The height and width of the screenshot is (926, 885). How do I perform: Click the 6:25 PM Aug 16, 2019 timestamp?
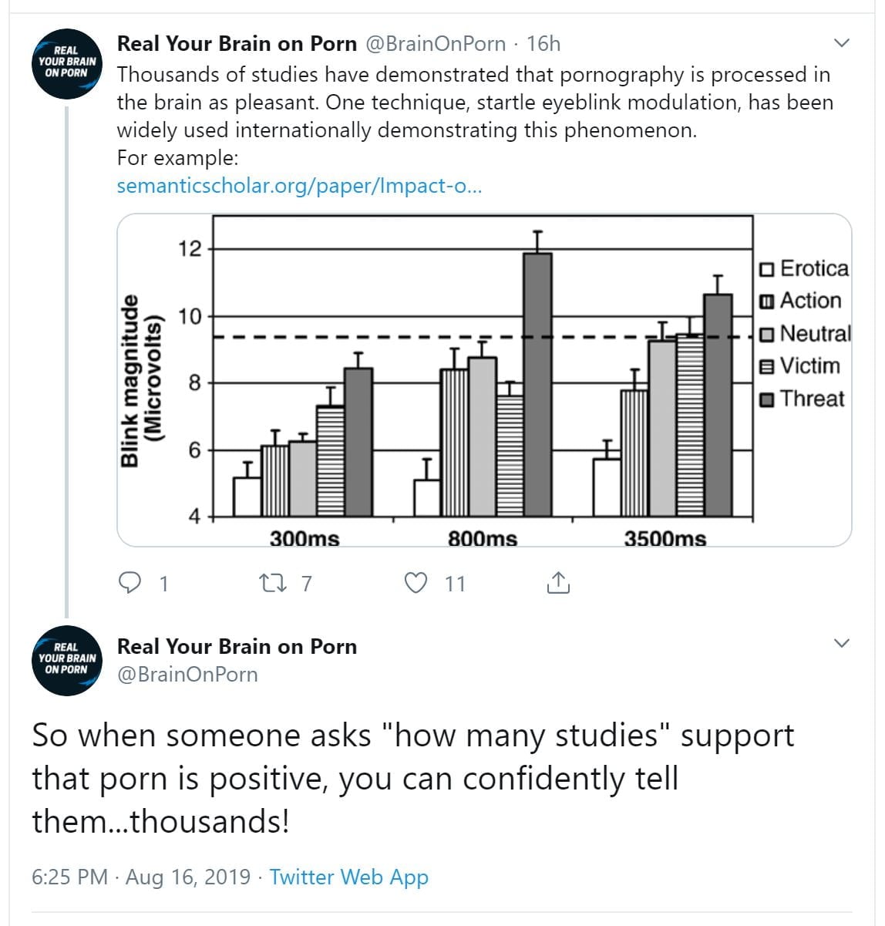tap(141, 877)
